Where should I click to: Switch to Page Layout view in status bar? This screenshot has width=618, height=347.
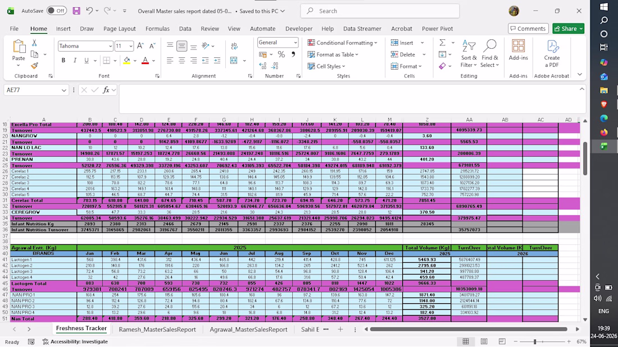(x=484, y=341)
